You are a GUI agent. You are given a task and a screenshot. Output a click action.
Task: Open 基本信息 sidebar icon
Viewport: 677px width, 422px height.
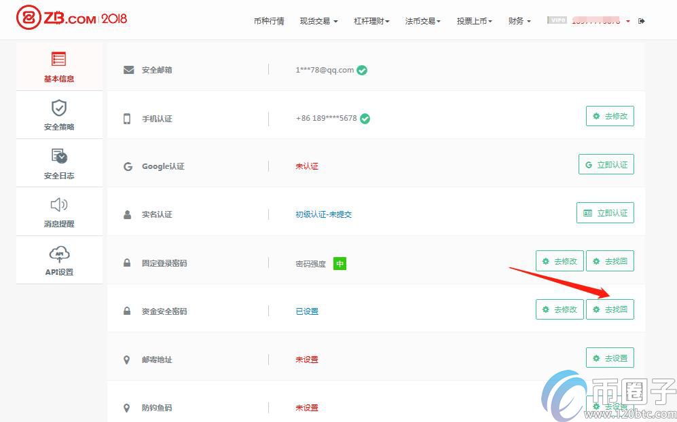(x=58, y=59)
